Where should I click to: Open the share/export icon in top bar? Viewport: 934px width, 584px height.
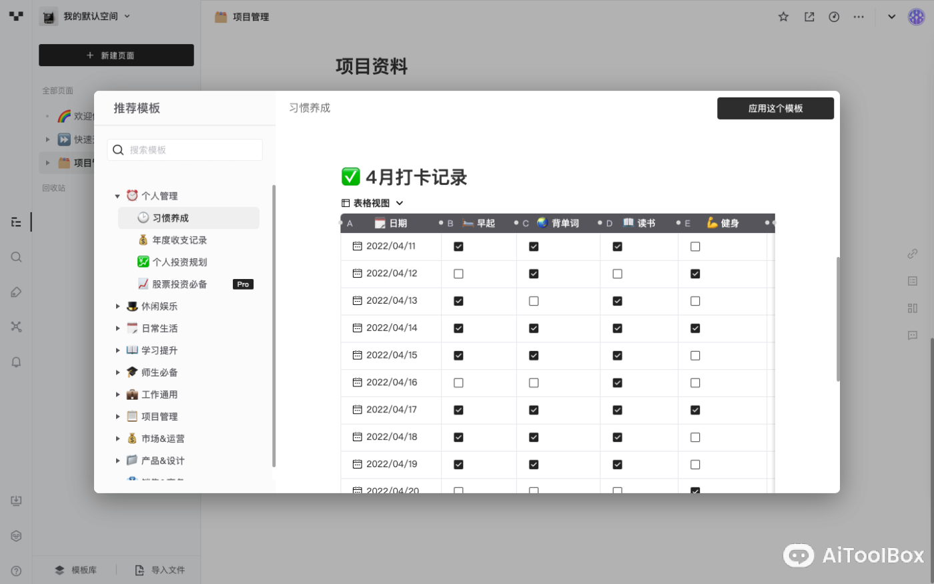pyautogui.click(x=809, y=17)
